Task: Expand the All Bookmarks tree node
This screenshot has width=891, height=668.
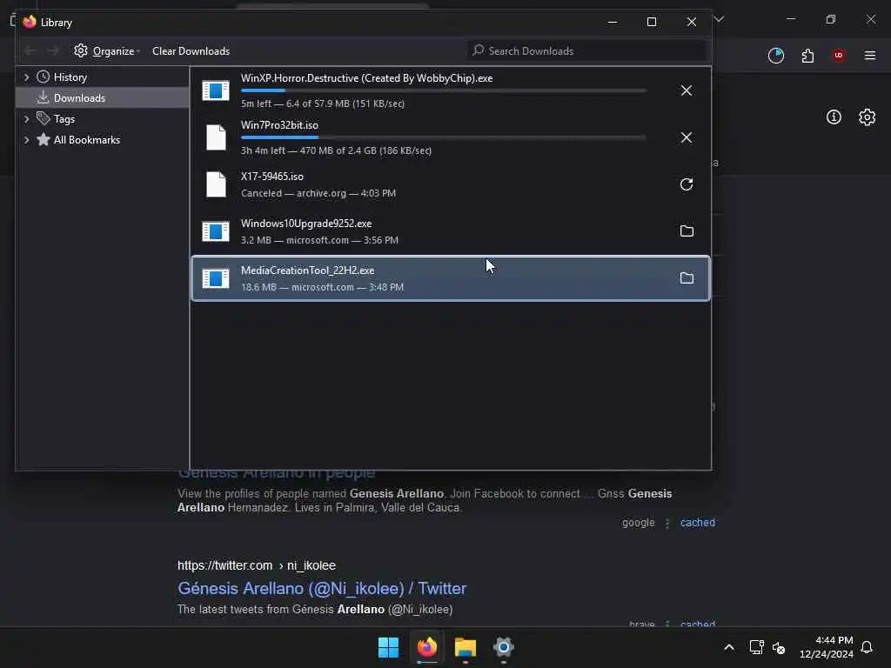Action: tap(26, 140)
